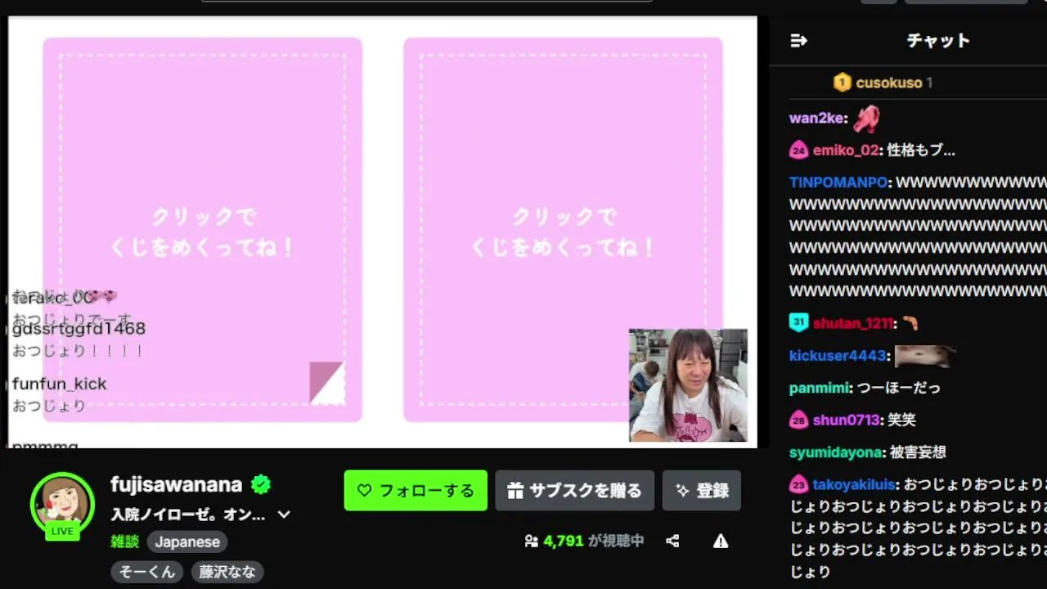Click the share icon beside viewer count
The image size is (1047, 589).
pyautogui.click(x=672, y=541)
